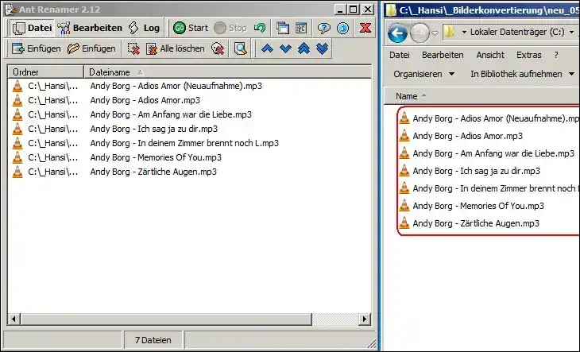Open the Ansicht menu in Explorer

coord(490,55)
